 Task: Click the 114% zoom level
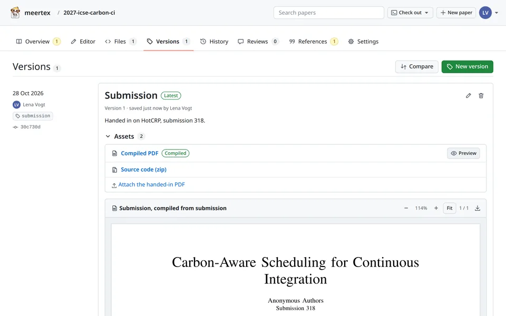pos(421,208)
